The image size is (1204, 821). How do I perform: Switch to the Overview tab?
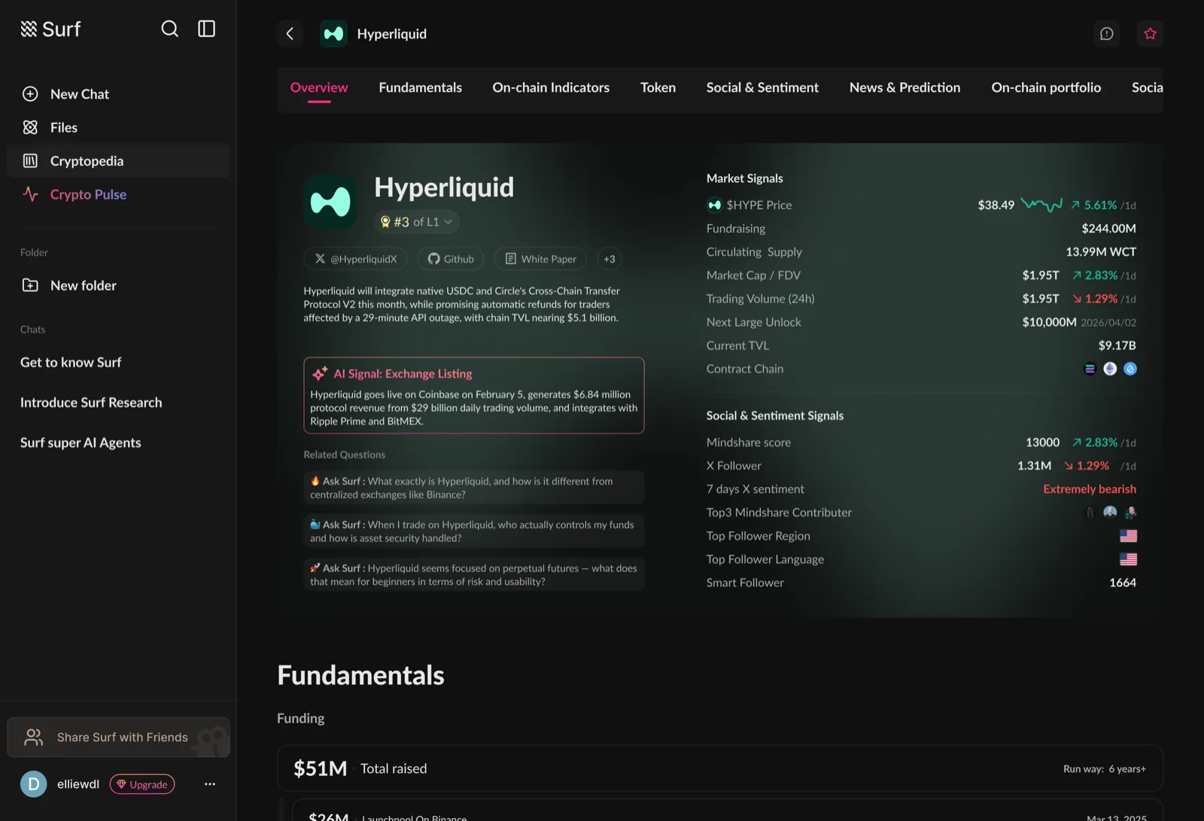[319, 87]
